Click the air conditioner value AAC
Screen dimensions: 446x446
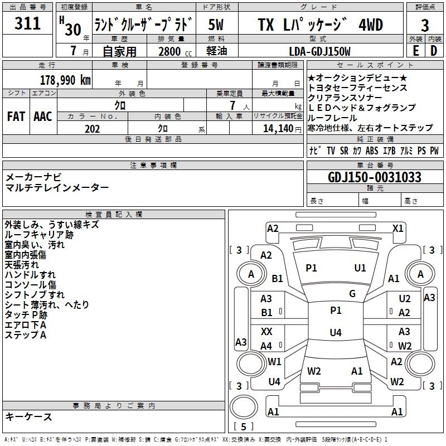[x=43, y=117]
